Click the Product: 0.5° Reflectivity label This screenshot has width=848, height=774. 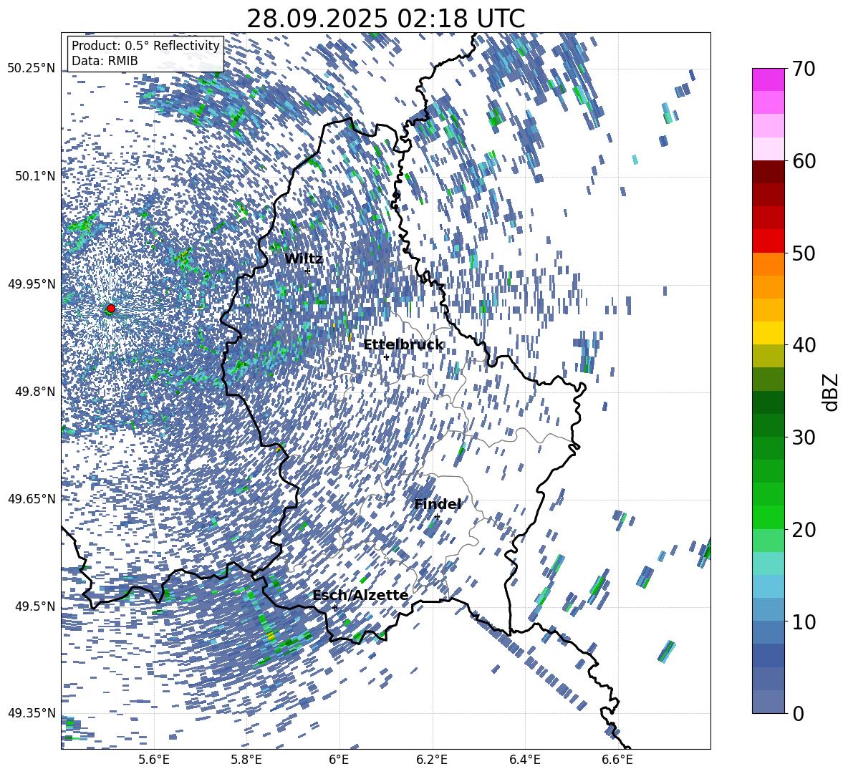pos(145,45)
